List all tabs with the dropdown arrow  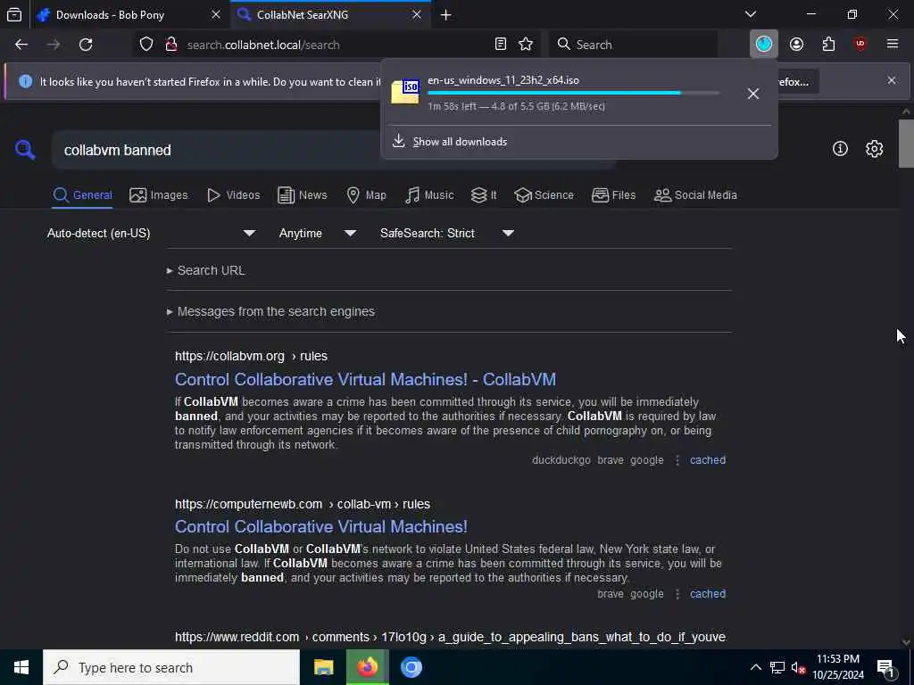751,14
